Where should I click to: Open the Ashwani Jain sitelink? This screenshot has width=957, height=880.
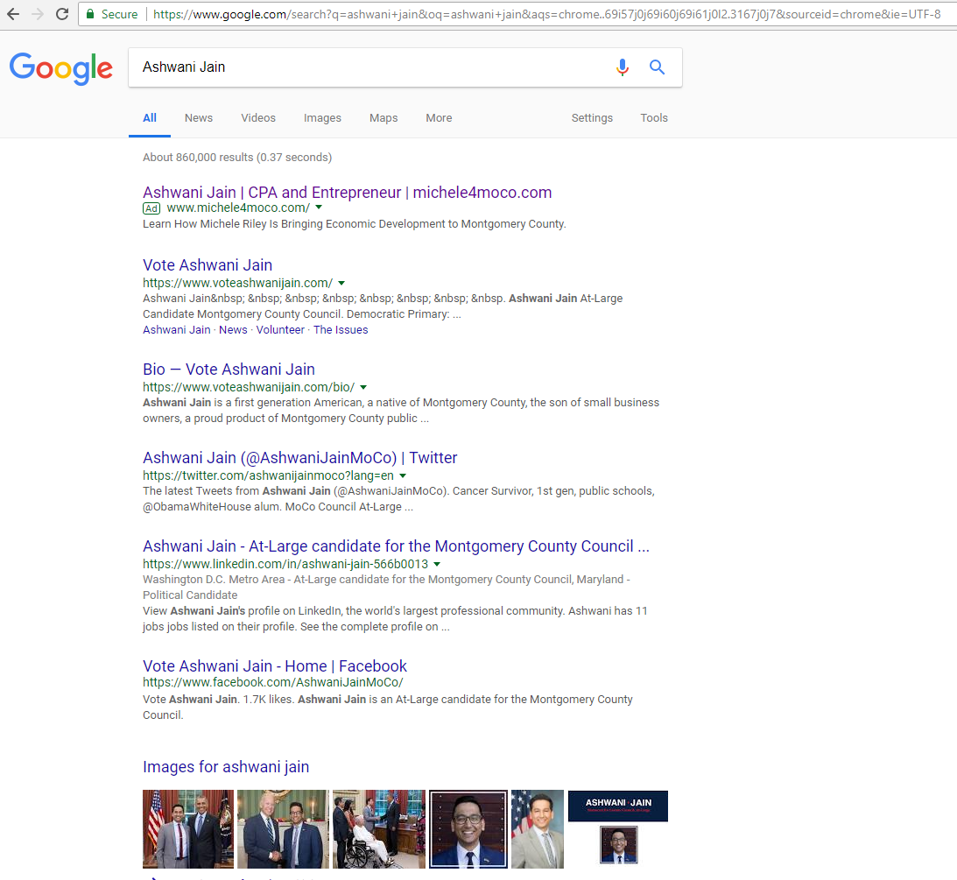(x=176, y=329)
